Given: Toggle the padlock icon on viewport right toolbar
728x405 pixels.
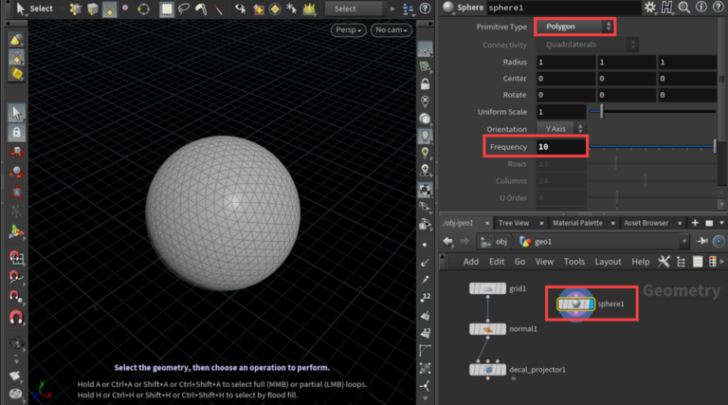Looking at the screenshot, I should (x=426, y=83).
